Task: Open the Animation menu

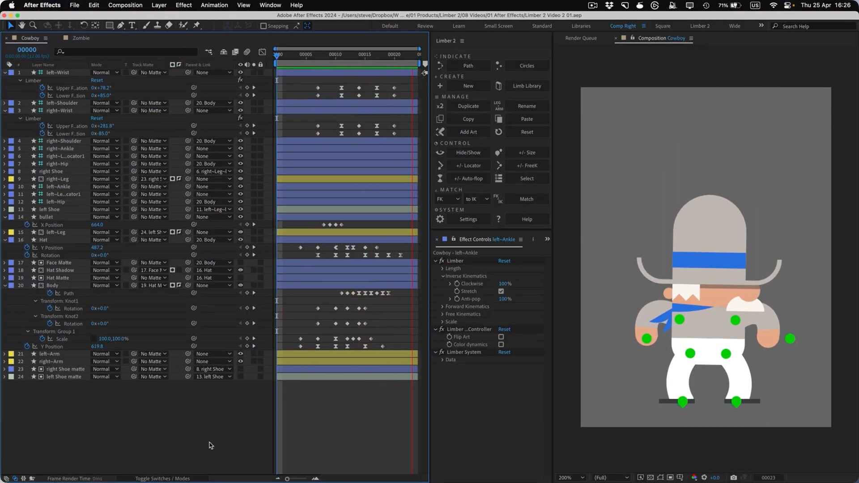Action: click(214, 5)
